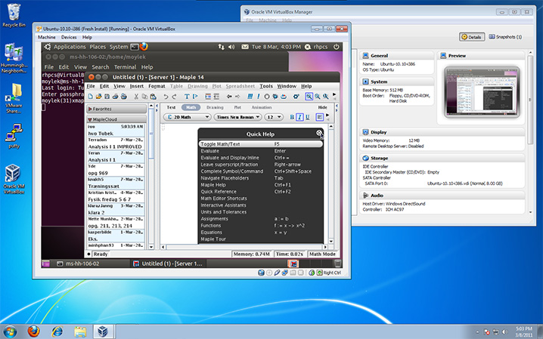Paste from clipboard in Maple toolbar
Image resolution: width=543 pixels, height=339 pixels.
click(153, 97)
